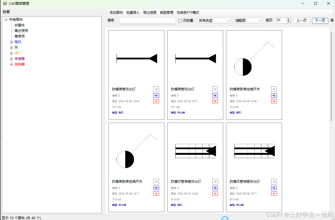Image resolution: width=335 pixels, height=220 pixels.
Task: Select the green 泵 tree label
Action: (16, 47)
